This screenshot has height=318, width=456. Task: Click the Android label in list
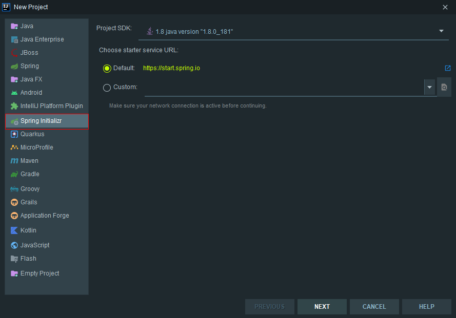pyautogui.click(x=31, y=93)
